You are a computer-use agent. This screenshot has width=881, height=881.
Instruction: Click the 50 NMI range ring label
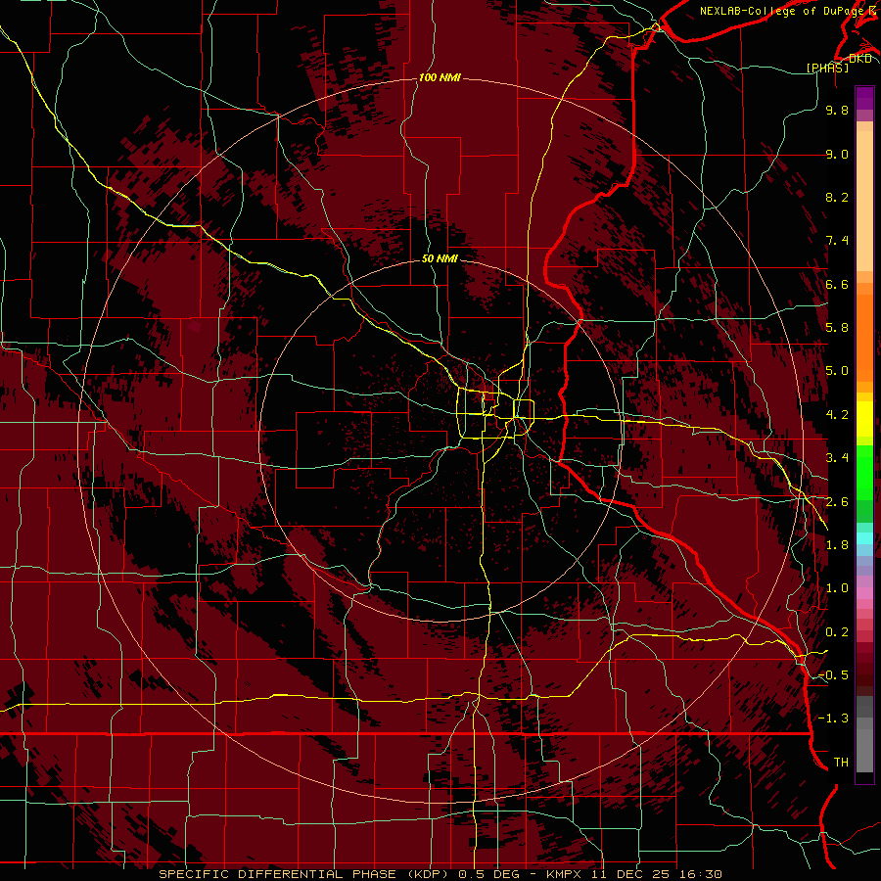[440, 258]
